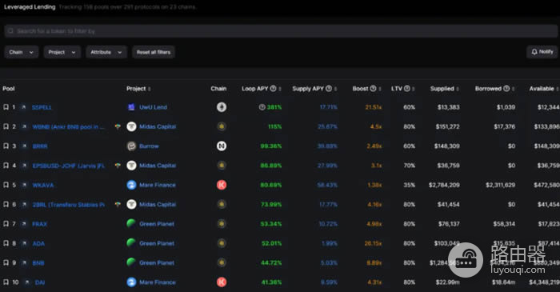Screen dimensions: 560x292
Task: Click the UwU Lend project logo
Action: coord(131,107)
